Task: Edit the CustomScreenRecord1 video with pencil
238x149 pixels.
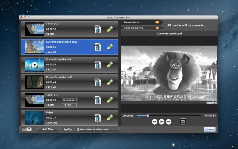Action: (x=110, y=82)
